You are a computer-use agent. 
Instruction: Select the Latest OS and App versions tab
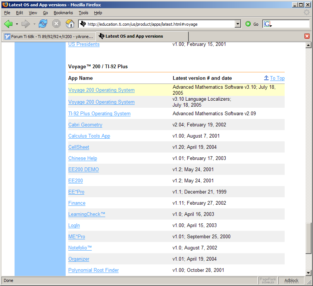point(142,36)
